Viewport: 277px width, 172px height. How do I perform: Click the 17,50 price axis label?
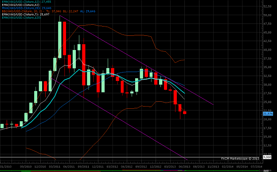coord(267,128)
